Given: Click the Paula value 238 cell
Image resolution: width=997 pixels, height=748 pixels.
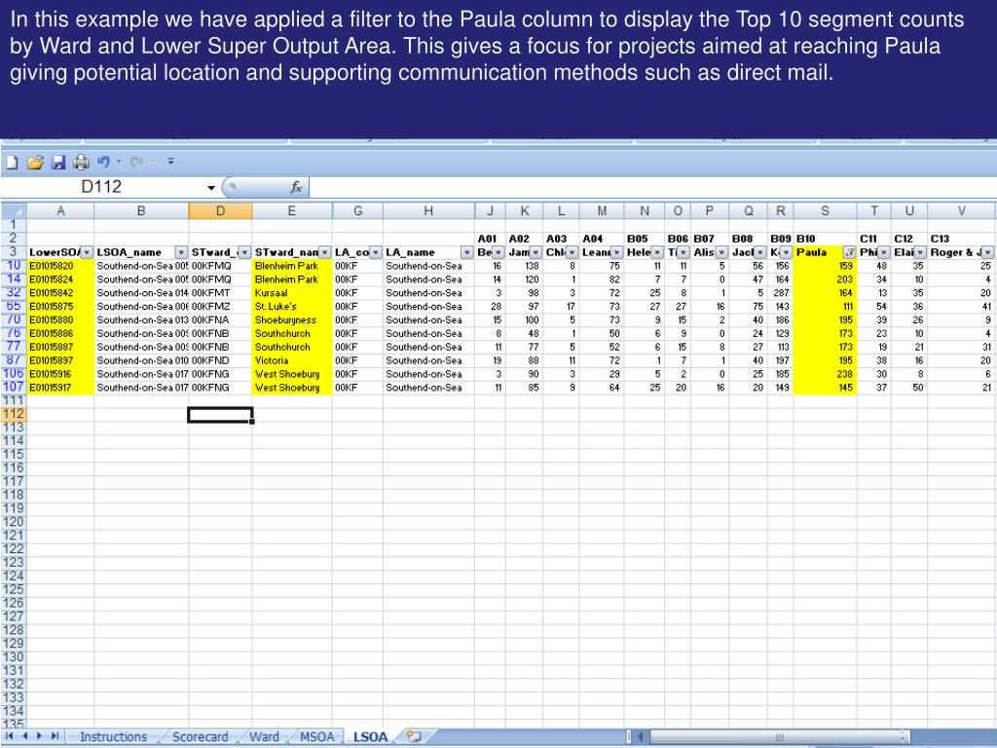Looking at the screenshot, I should pyautogui.click(x=825, y=374).
